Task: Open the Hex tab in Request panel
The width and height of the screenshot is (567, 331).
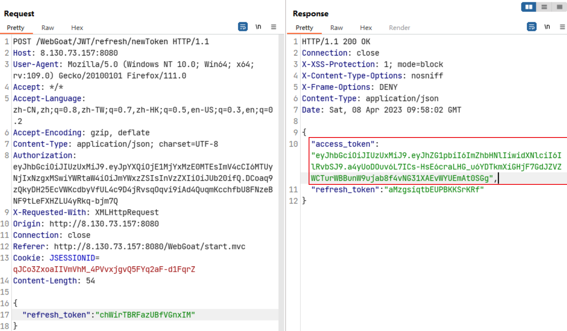Action: 77,28
